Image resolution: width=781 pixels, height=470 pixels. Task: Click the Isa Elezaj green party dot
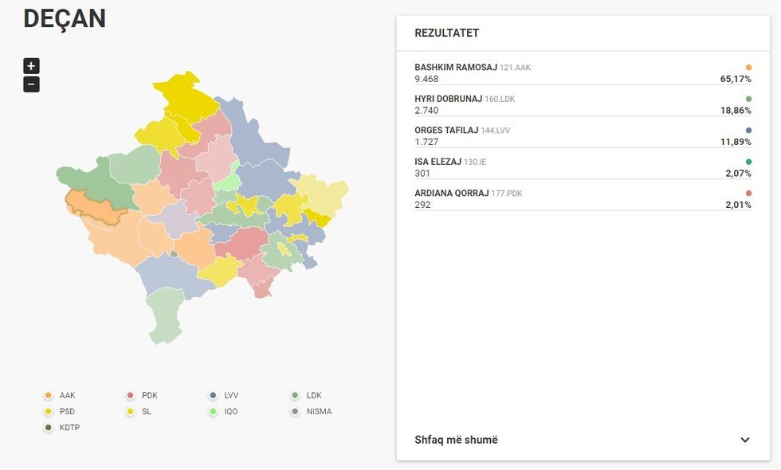[x=748, y=162]
